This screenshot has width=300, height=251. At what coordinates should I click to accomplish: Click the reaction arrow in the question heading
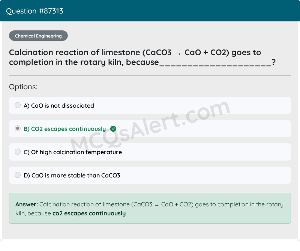[x=178, y=54]
